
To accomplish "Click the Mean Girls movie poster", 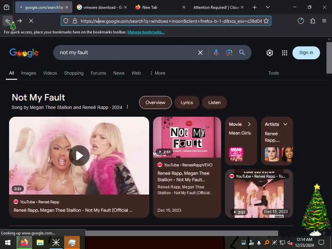I will point(236,154).
